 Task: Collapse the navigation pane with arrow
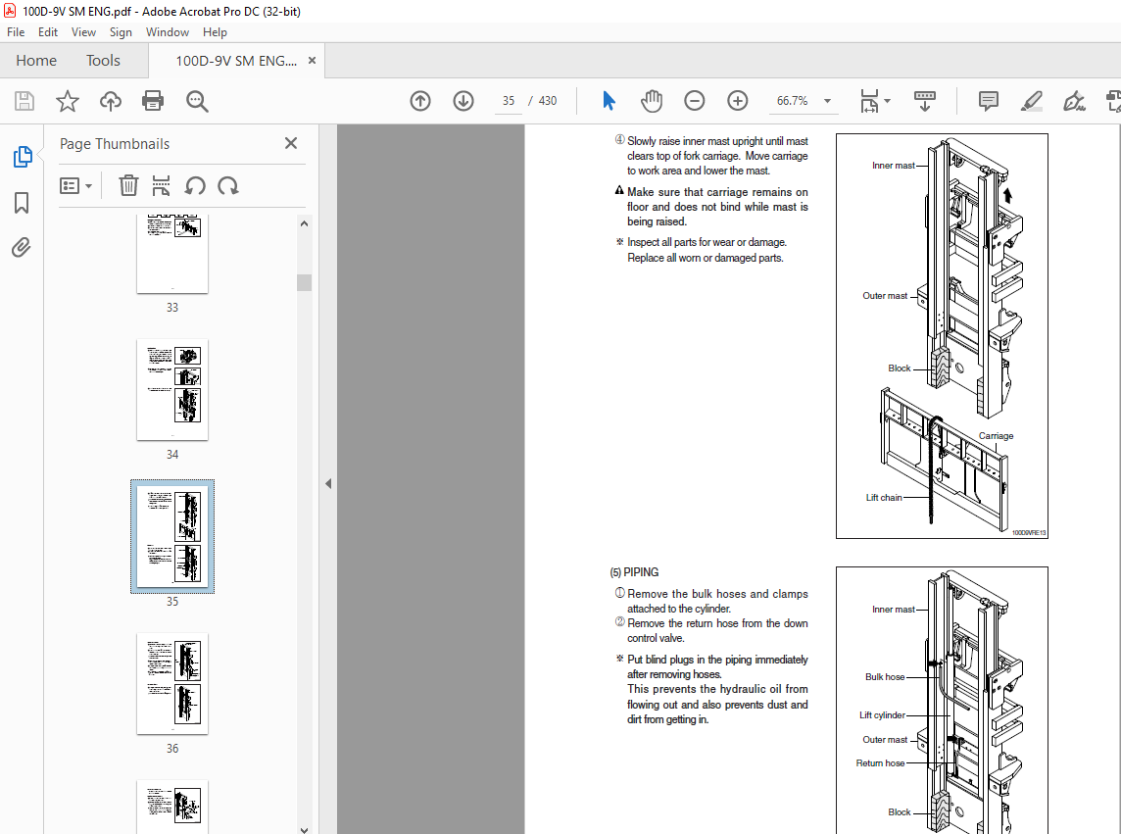click(x=328, y=483)
